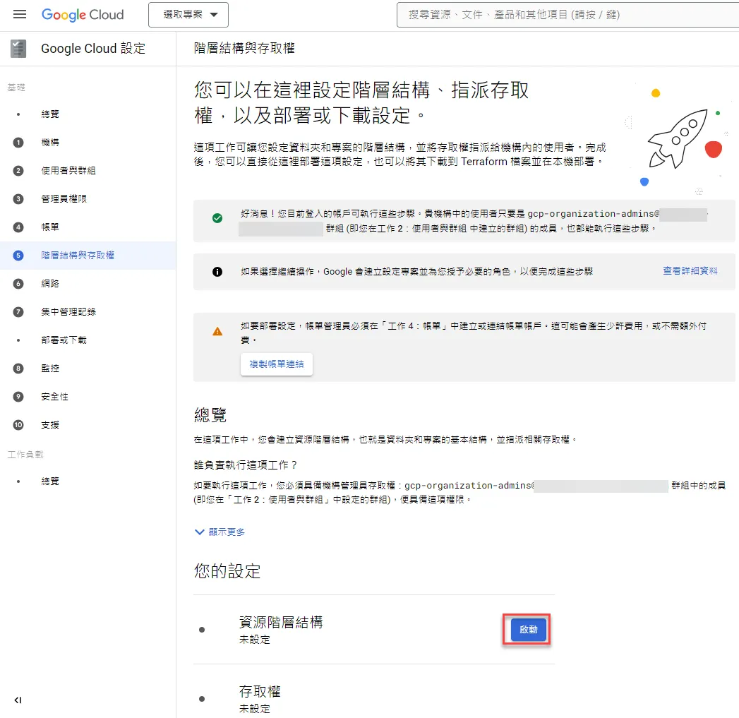The image size is (739, 718).
Task: Click the step 9 number badge icon
Action: [x=18, y=397]
